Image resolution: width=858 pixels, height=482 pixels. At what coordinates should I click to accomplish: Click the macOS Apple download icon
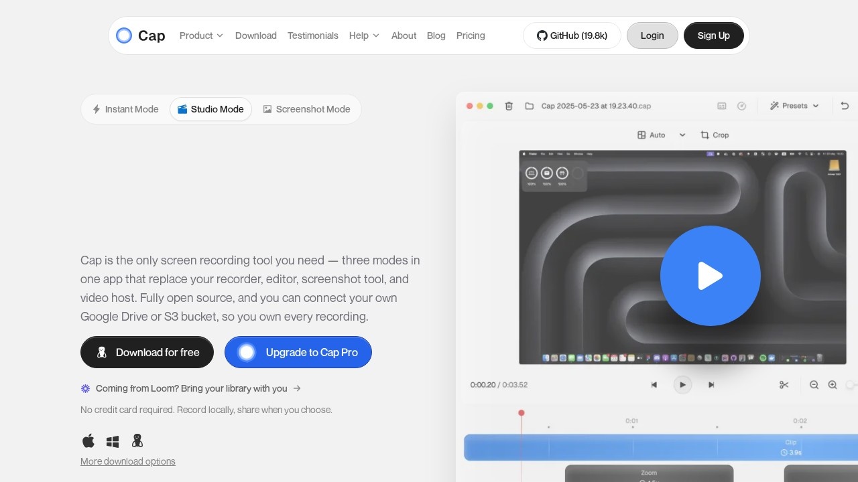pyautogui.click(x=88, y=440)
